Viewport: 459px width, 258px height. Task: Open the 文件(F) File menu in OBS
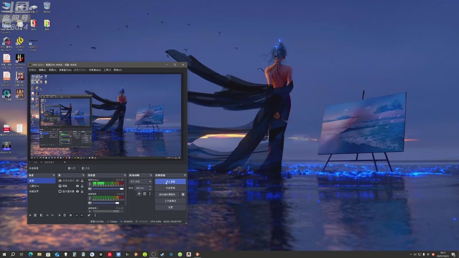pos(32,70)
